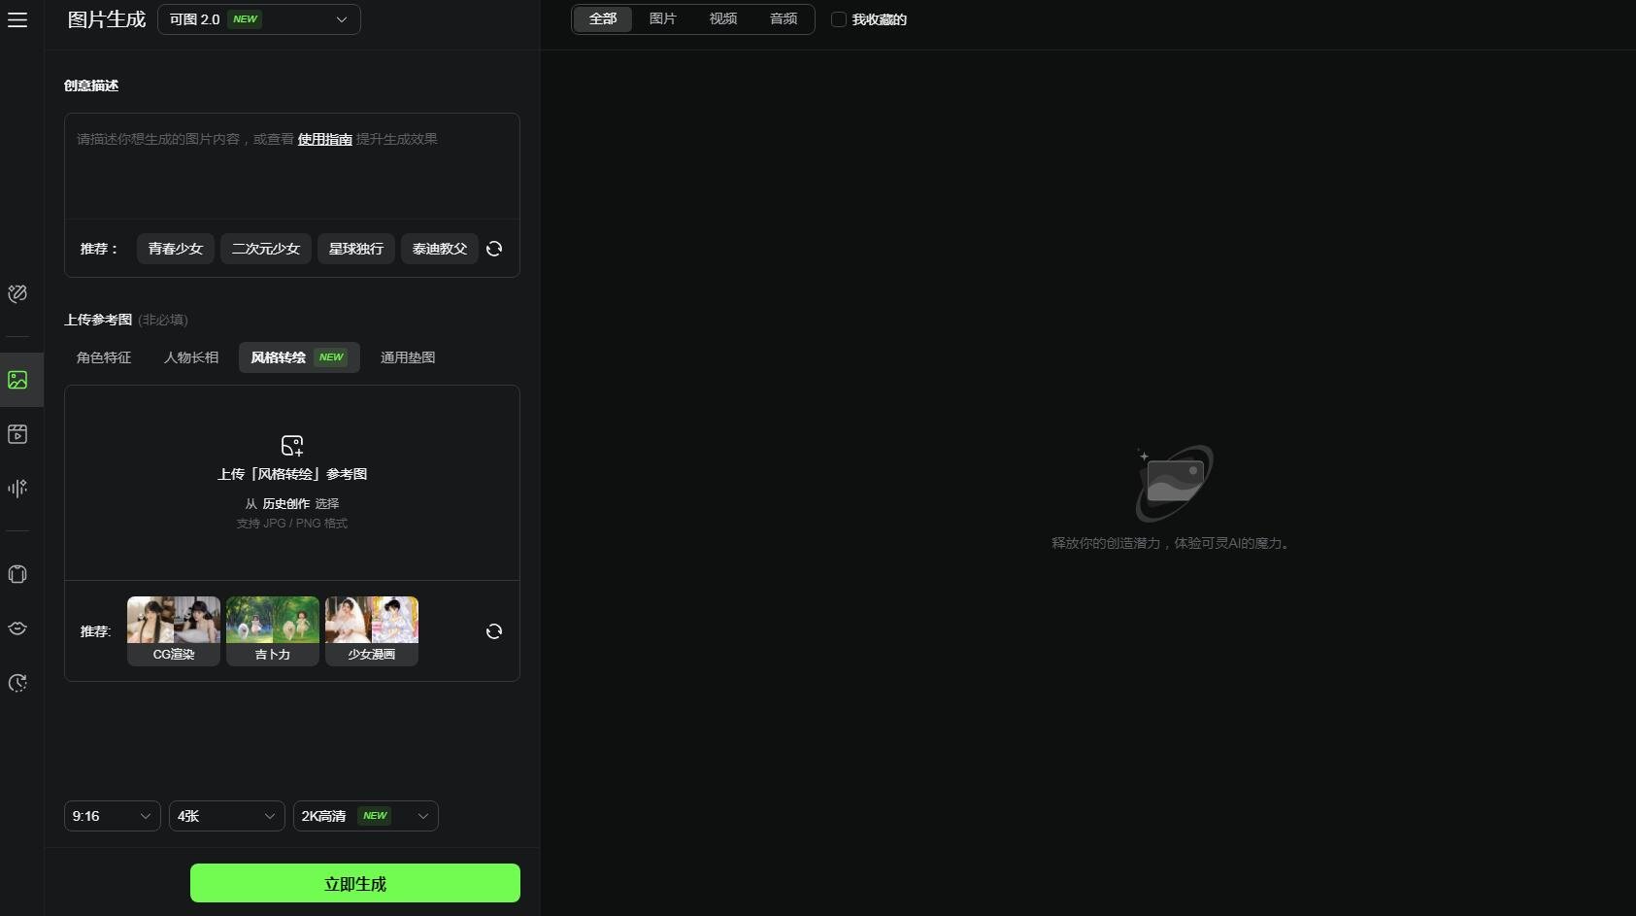Click the upload reference image icon
1636x916 pixels.
click(x=292, y=446)
